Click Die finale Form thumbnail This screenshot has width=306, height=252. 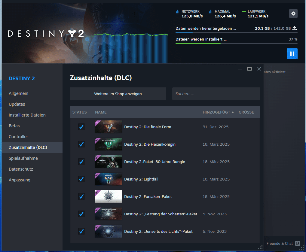(x=109, y=127)
